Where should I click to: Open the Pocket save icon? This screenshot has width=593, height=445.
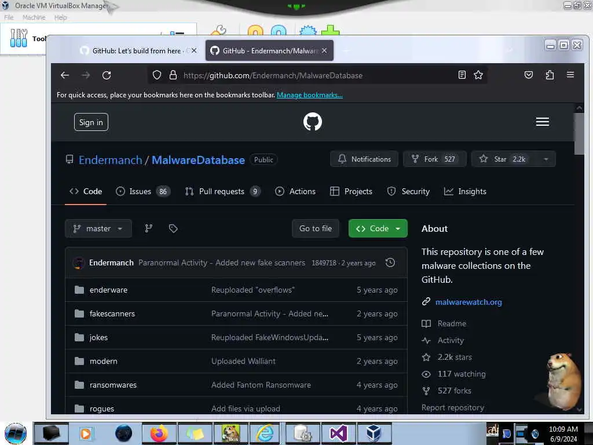[529, 75]
